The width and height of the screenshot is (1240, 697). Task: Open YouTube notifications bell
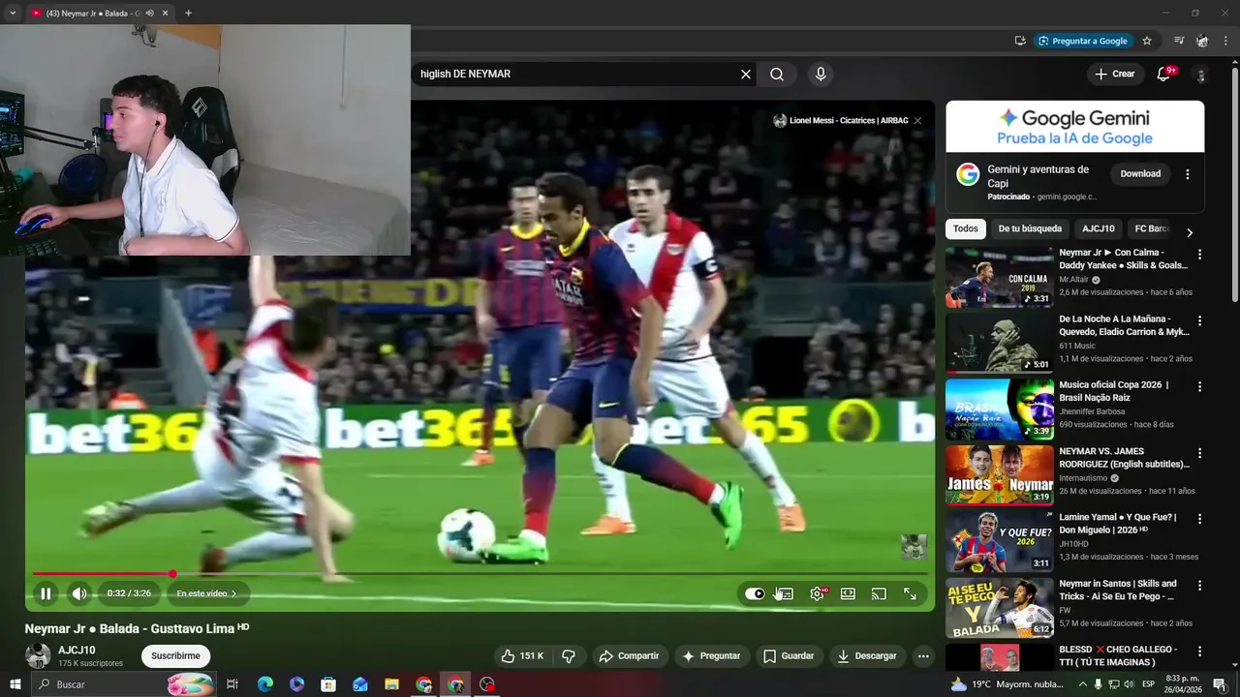1163,75
